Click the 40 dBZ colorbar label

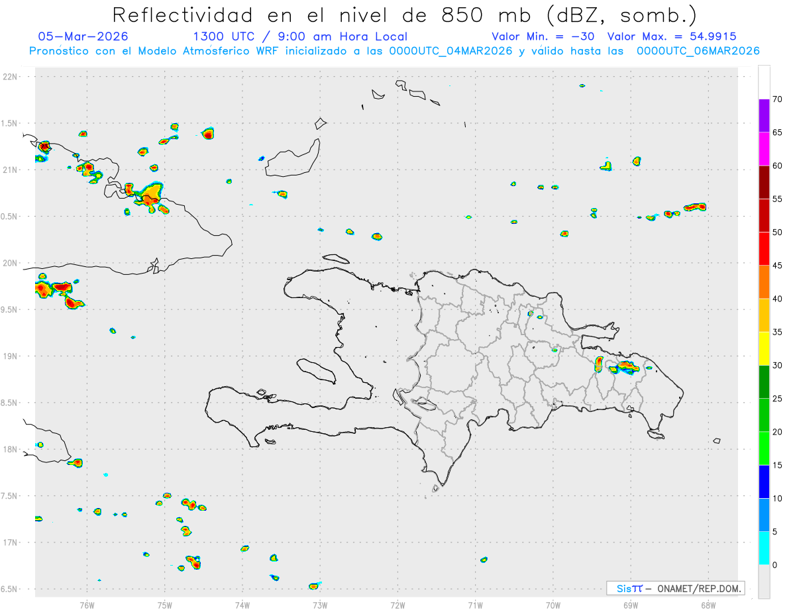click(x=778, y=299)
